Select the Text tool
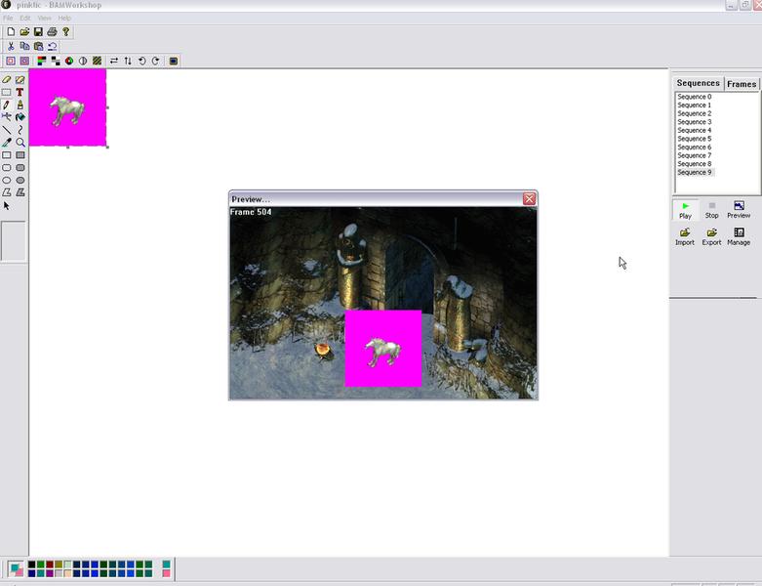This screenshot has height=586, width=762. tap(20, 92)
